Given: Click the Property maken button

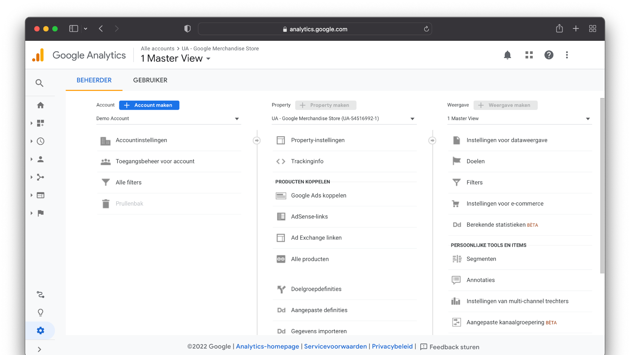Looking at the screenshot, I should 326,105.
